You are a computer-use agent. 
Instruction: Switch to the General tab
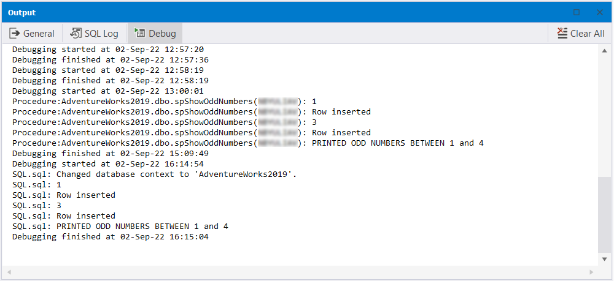(32, 34)
